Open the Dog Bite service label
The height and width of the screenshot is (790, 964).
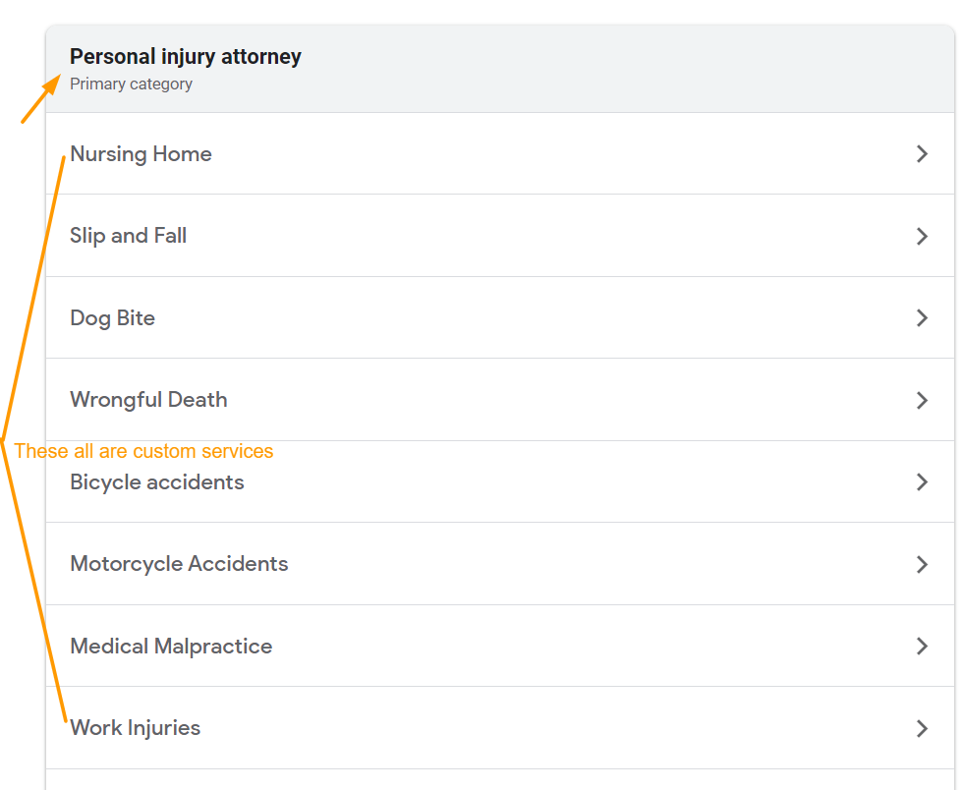[112, 318]
